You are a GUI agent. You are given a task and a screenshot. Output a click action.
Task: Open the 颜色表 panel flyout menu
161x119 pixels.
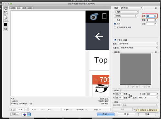tap(155, 52)
